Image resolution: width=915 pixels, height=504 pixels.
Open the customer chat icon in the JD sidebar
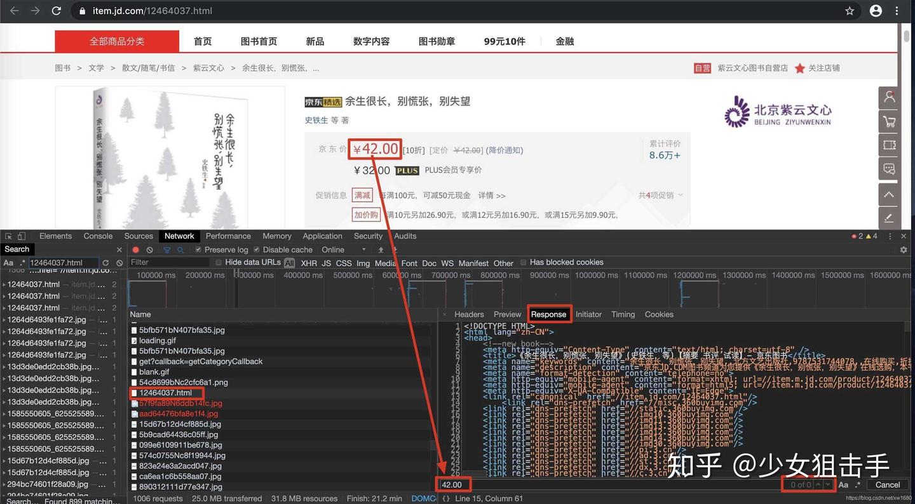click(889, 169)
